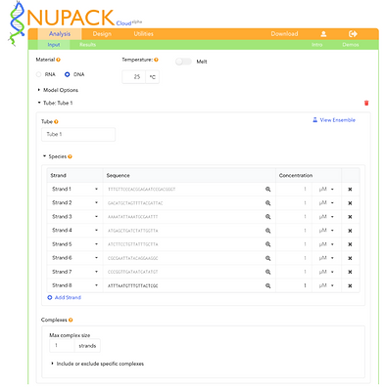This screenshot has height=389, width=384.
Task: Select DNA material radio button
Action: coord(68,74)
